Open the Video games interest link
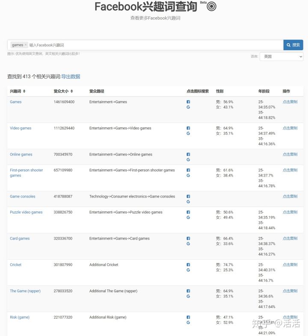 coord(21,128)
